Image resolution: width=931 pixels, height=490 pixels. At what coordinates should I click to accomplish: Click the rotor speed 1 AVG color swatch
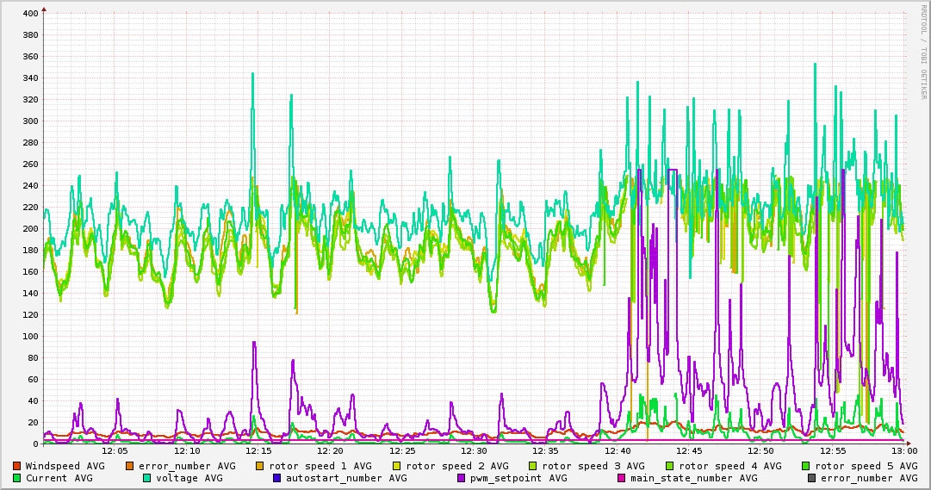click(259, 466)
